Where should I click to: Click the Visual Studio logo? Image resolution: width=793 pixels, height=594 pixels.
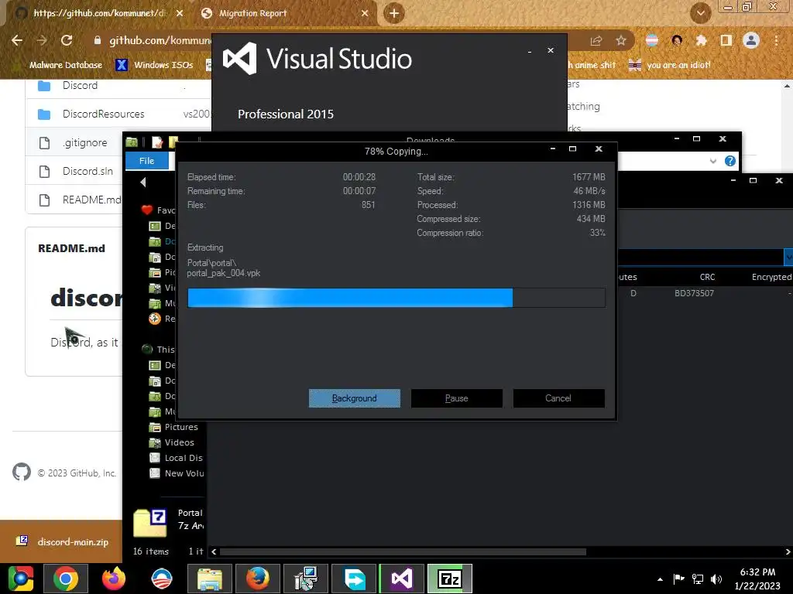tap(240, 59)
